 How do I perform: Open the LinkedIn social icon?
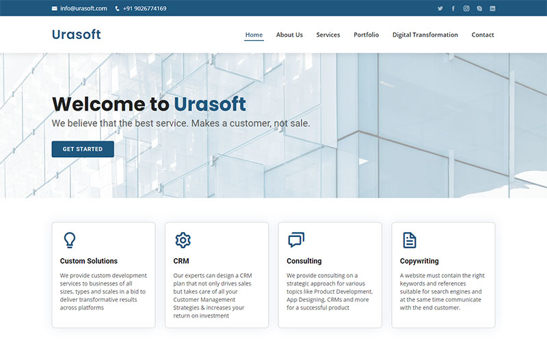coord(492,8)
